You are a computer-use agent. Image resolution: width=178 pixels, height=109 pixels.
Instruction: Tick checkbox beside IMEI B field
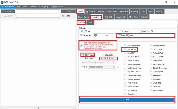click(118, 67)
